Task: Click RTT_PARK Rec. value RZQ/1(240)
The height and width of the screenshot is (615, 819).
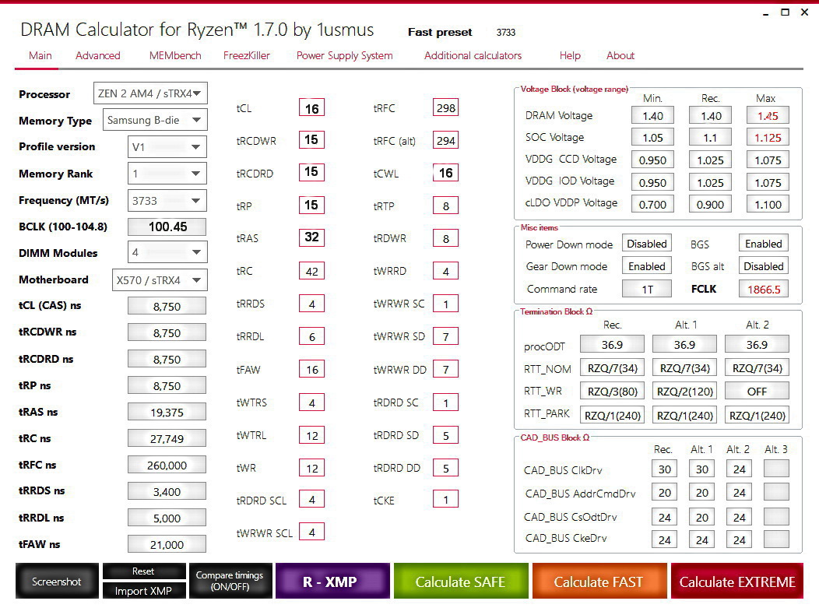Action: click(612, 416)
